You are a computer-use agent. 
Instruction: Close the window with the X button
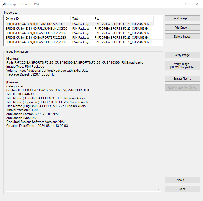(x=197, y=4)
